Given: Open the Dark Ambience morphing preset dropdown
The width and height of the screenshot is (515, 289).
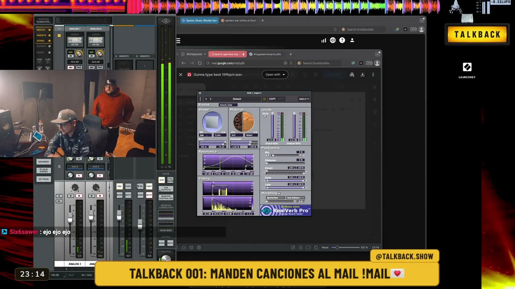Looking at the screenshot, I should (296, 197).
